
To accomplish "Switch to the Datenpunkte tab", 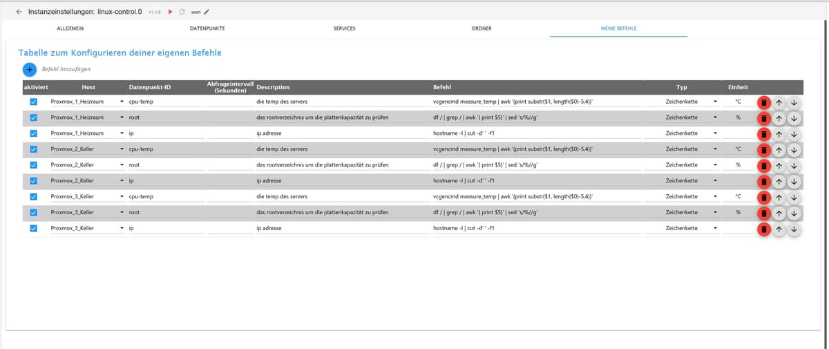I will (x=207, y=28).
